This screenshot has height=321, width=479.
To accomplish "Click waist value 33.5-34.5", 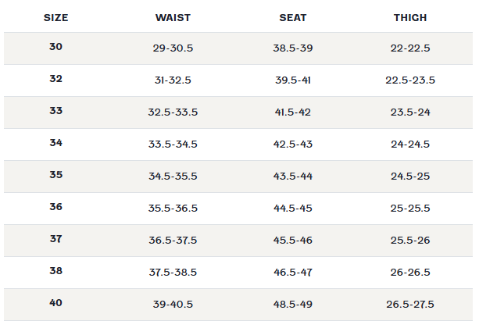I will point(173,144).
